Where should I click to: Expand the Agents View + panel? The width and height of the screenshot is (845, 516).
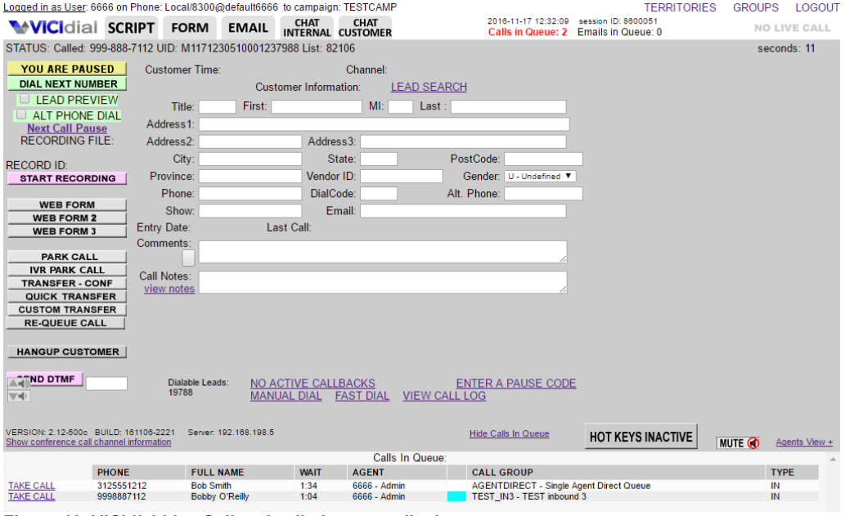click(804, 442)
